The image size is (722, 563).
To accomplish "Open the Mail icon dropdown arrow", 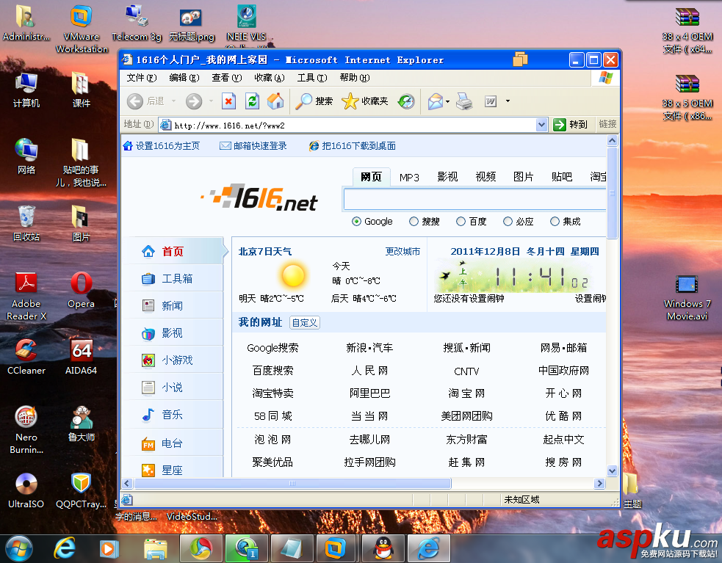I will (x=447, y=102).
